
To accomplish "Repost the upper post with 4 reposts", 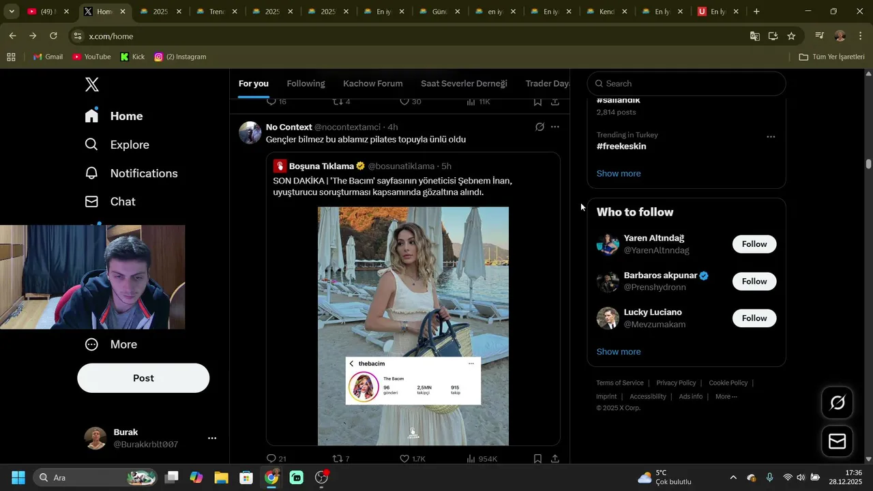I will pyautogui.click(x=341, y=102).
